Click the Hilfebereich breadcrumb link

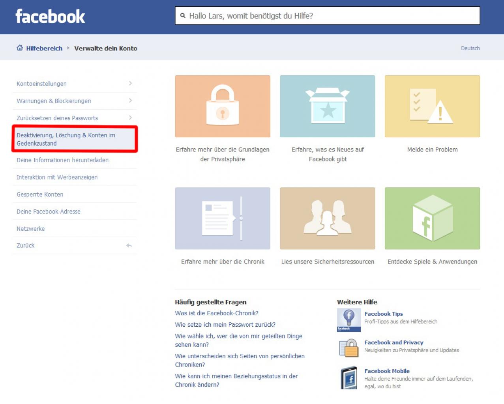click(x=44, y=48)
